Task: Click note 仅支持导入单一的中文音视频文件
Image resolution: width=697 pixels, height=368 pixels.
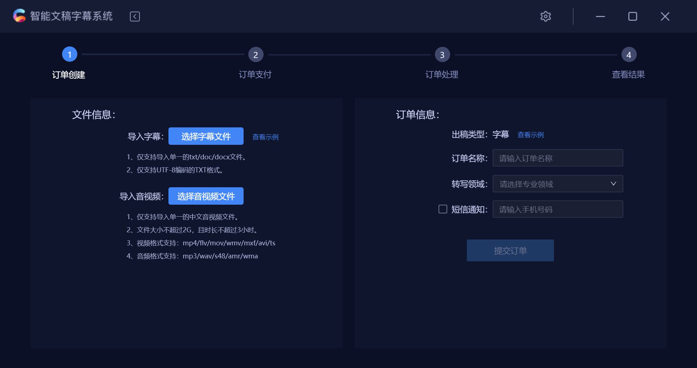Action: tap(183, 217)
